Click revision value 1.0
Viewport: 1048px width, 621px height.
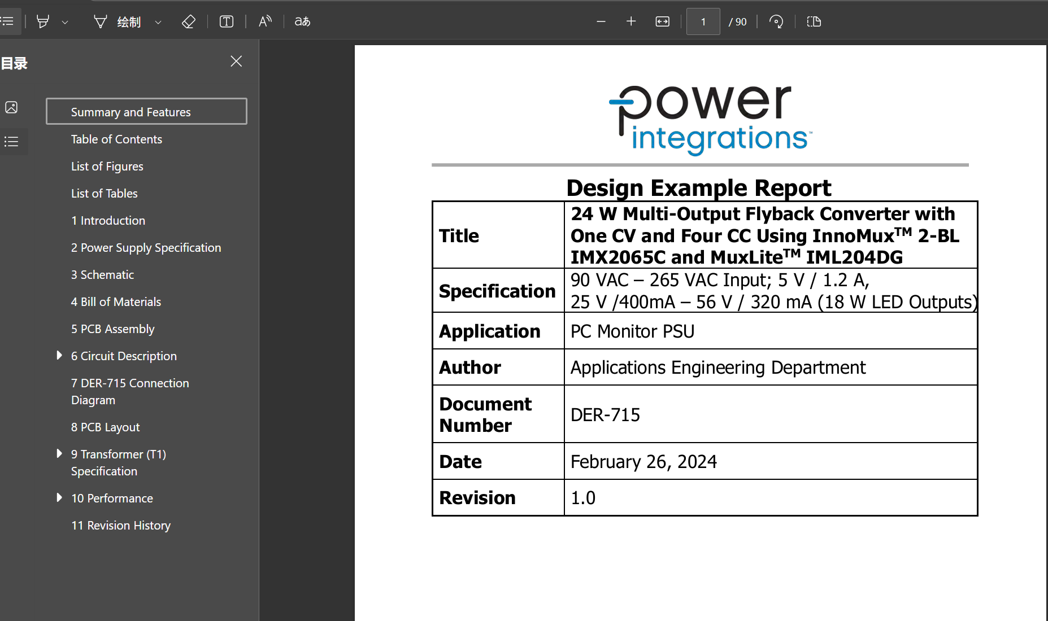coord(583,498)
